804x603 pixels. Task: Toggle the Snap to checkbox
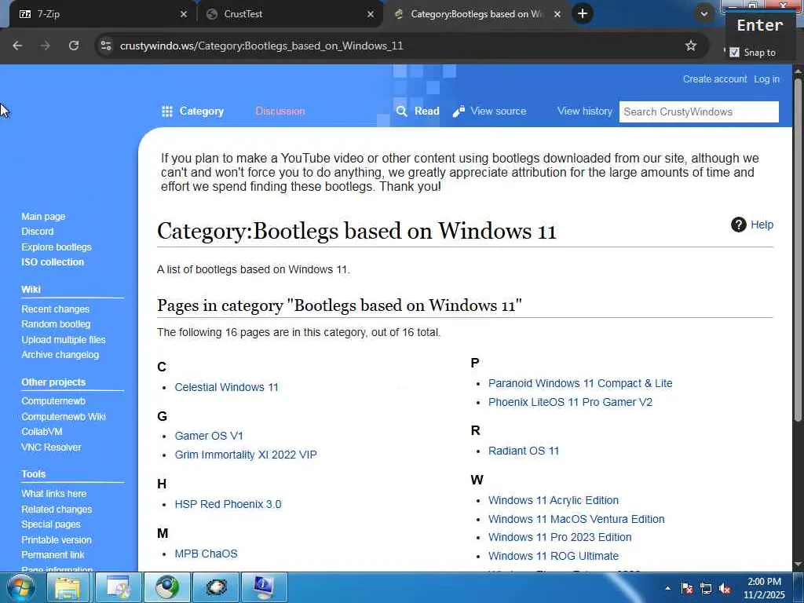click(x=734, y=53)
